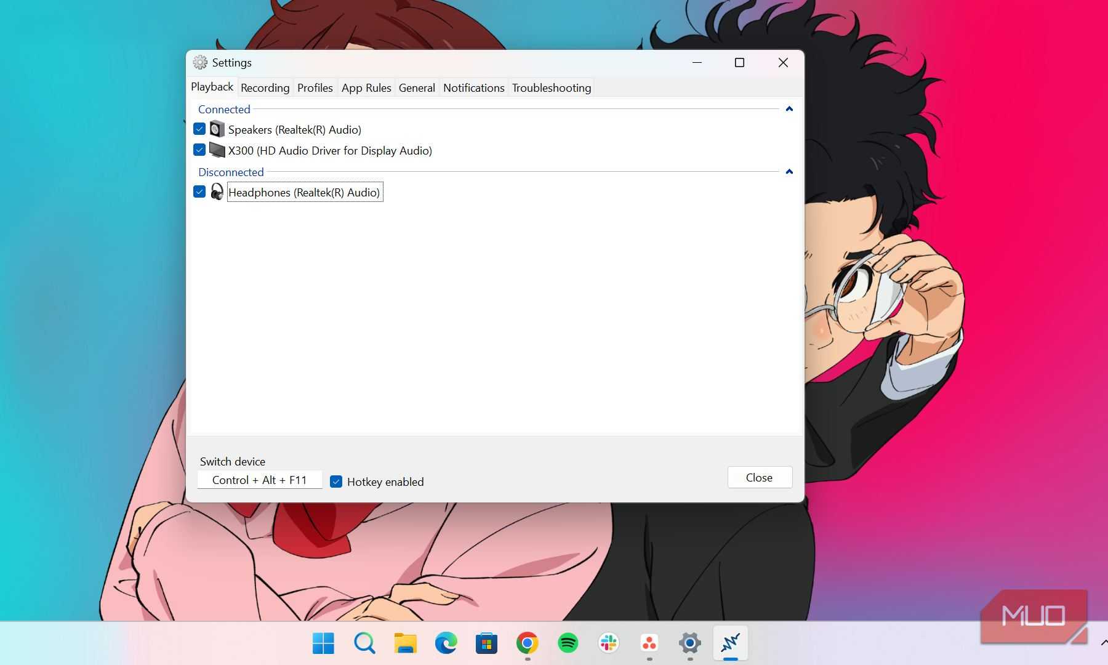Collapse the Disconnected devices group
The height and width of the screenshot is (665, 1108).
[789, 172]
